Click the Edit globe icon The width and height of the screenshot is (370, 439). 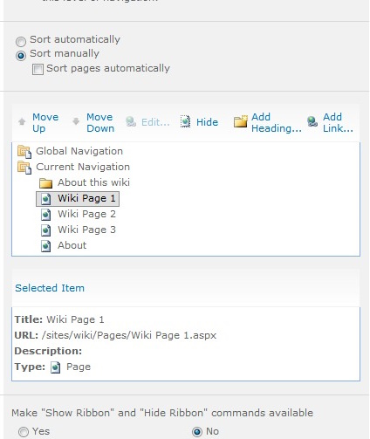tap(131, 121)
